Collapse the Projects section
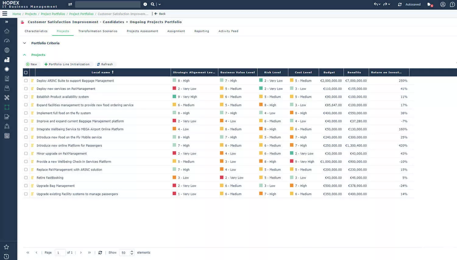 tap(25, 55)
